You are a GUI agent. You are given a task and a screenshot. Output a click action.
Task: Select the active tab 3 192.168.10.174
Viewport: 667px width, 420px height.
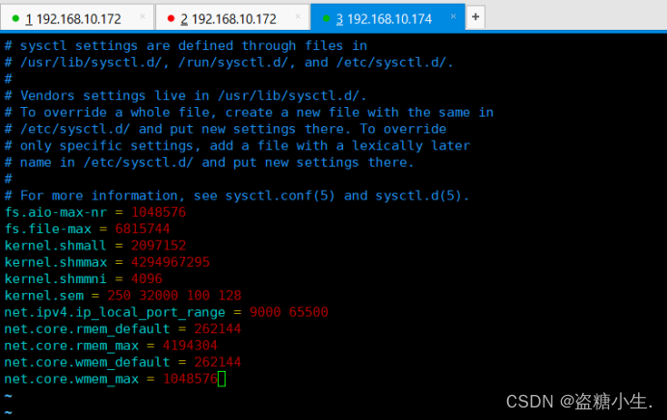pos(387,17)
